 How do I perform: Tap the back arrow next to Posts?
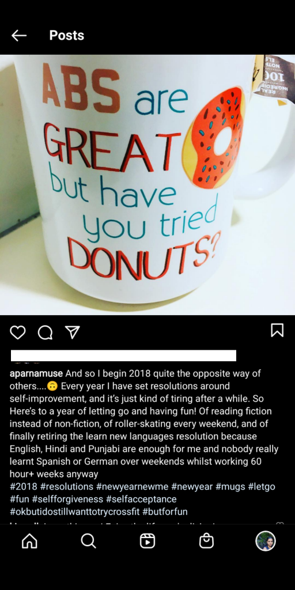tap(19, 36)
